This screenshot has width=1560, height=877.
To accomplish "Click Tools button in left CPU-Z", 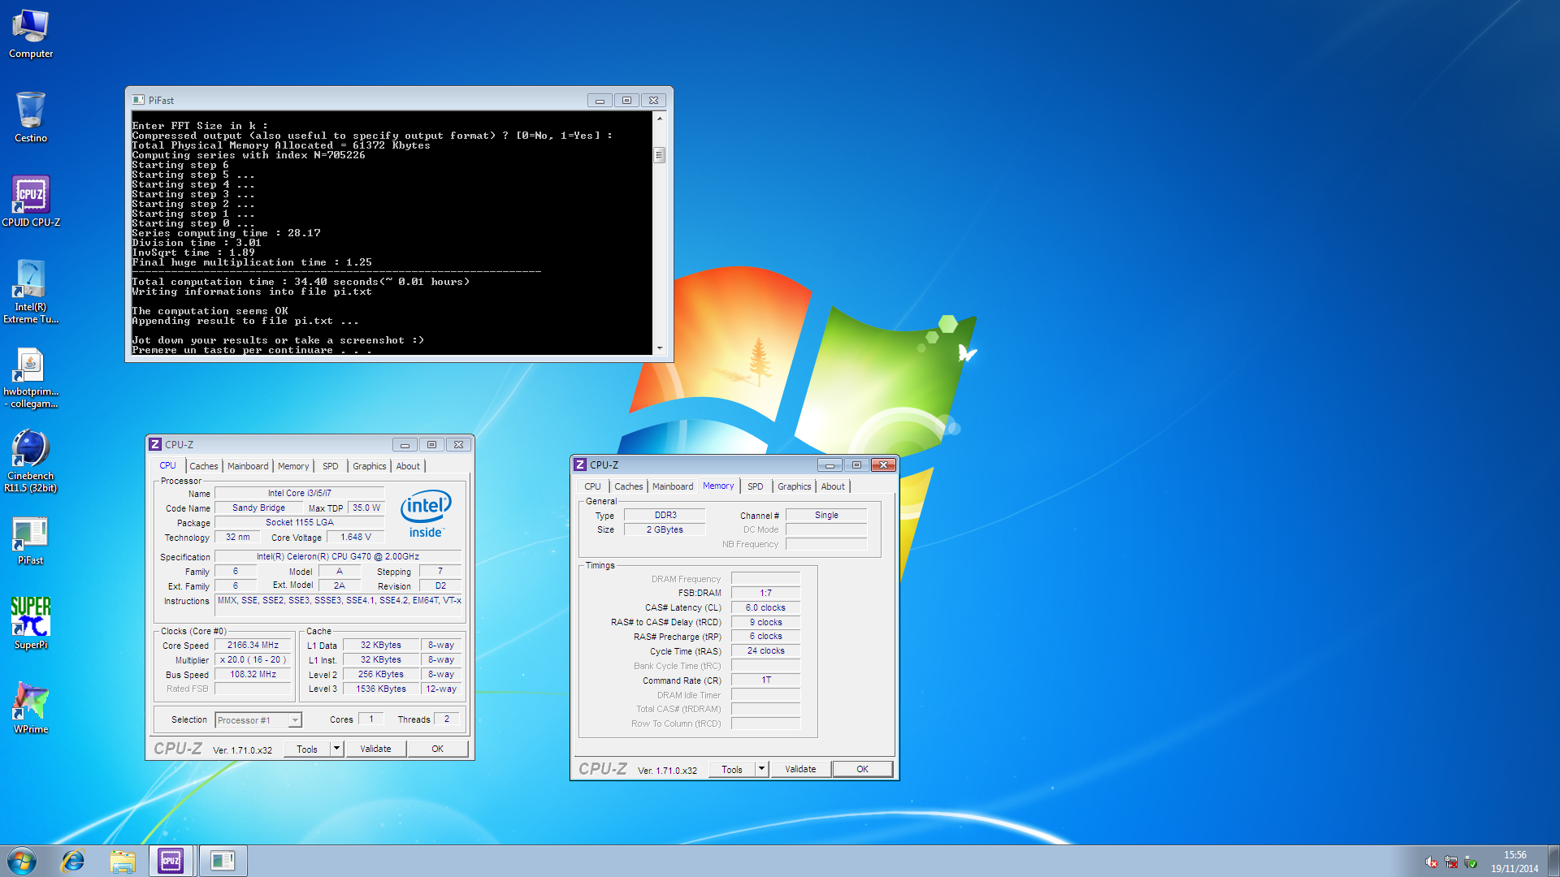I will (307, 749).
